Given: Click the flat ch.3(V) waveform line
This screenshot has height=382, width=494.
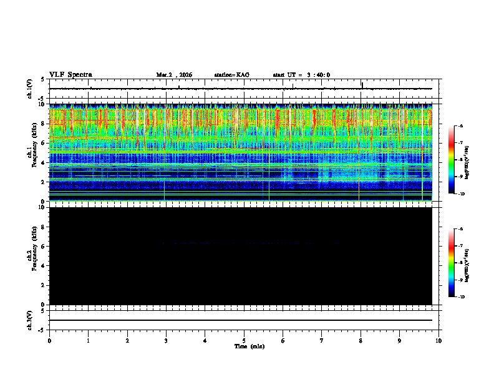Looking at the screenshot, I should (240, 320).
